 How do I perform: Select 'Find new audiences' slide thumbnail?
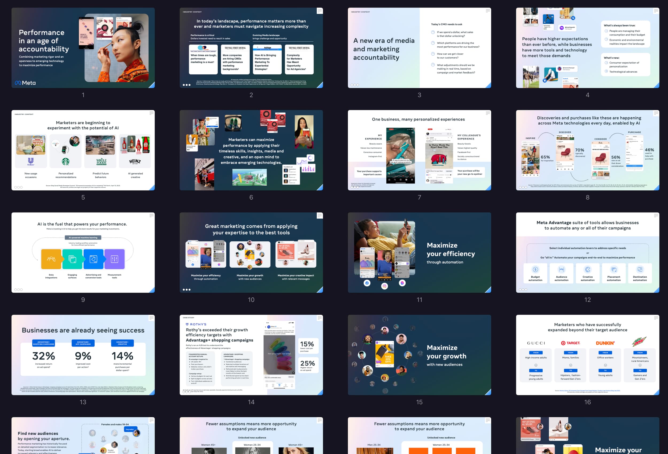(x=83, y=436)
